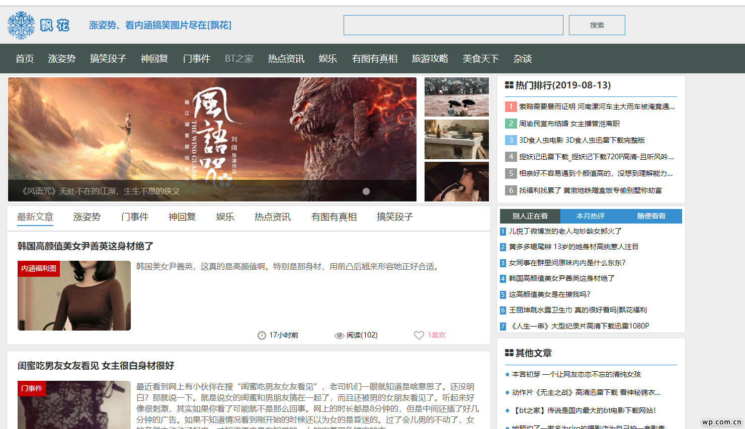The height and width of the screenshot is (429, 745).
Task: Click grid icon next to 其他文章 heading
Action: point(509,353)
